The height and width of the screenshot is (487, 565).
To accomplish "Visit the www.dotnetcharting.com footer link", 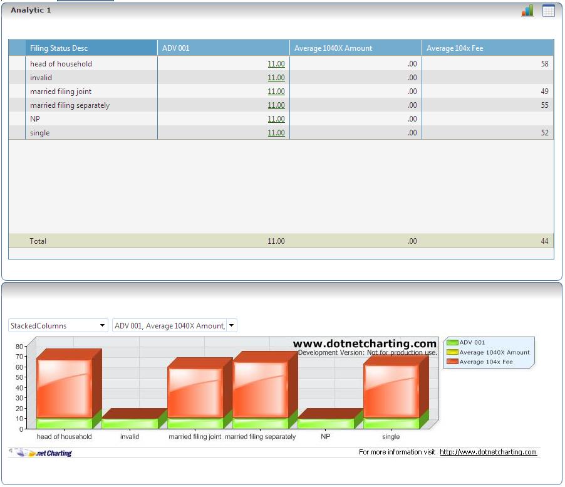I will [x=488, y=452].
